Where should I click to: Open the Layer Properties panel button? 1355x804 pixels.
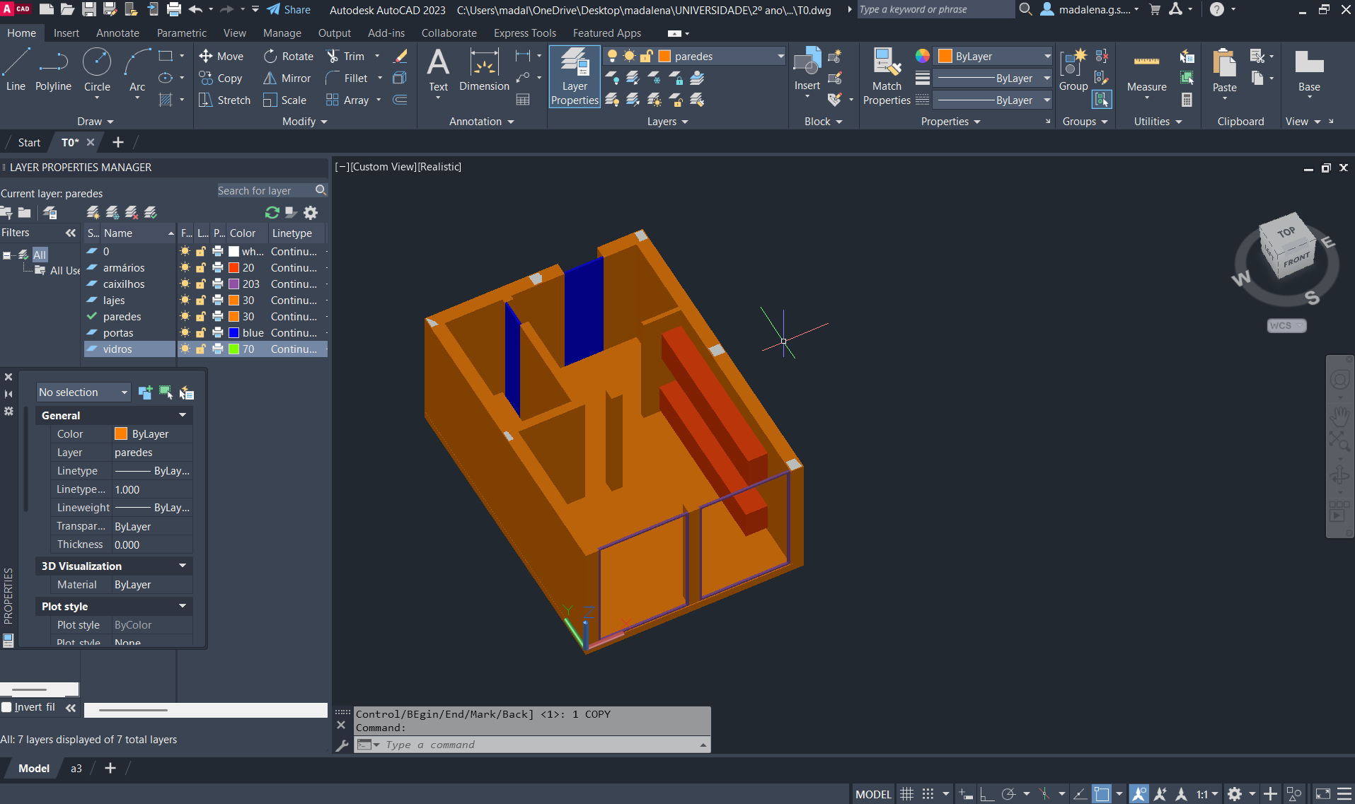(575, 76)
